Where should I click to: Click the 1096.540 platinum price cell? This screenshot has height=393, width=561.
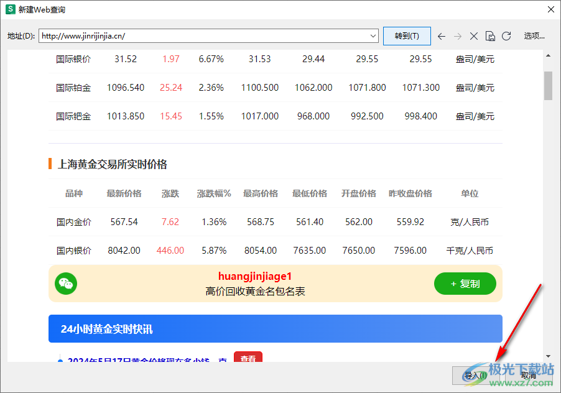click(x=125, y=88)
